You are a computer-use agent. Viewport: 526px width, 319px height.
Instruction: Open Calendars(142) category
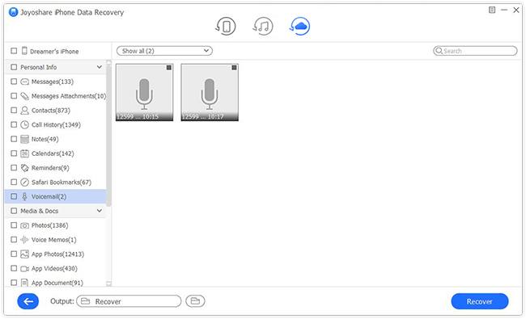(53, 153)
